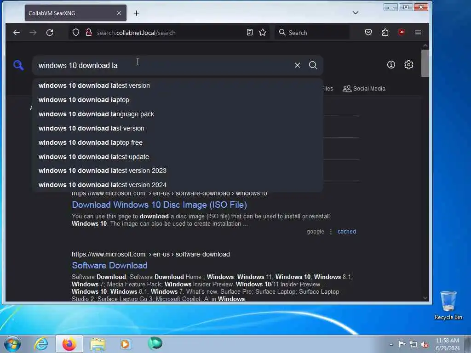471x353 pixels.
Task: Open SearXNG preferences gear icon
Action: [408, 64]
